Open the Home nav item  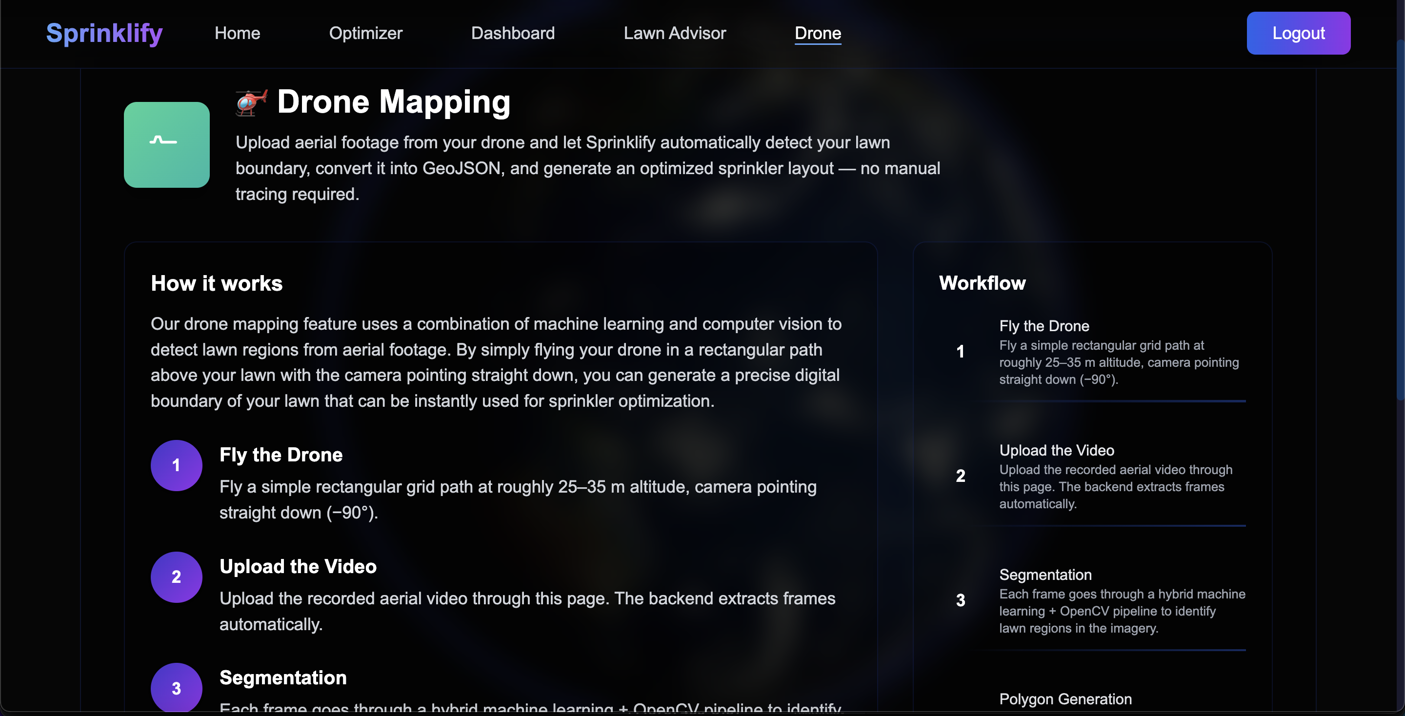coord(237,33)
